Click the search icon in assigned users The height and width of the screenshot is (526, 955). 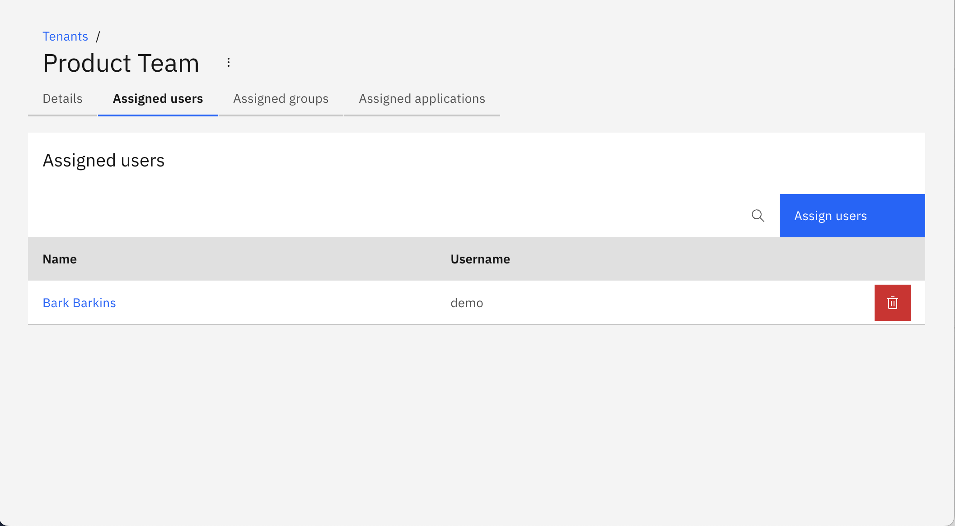(757, 215)
